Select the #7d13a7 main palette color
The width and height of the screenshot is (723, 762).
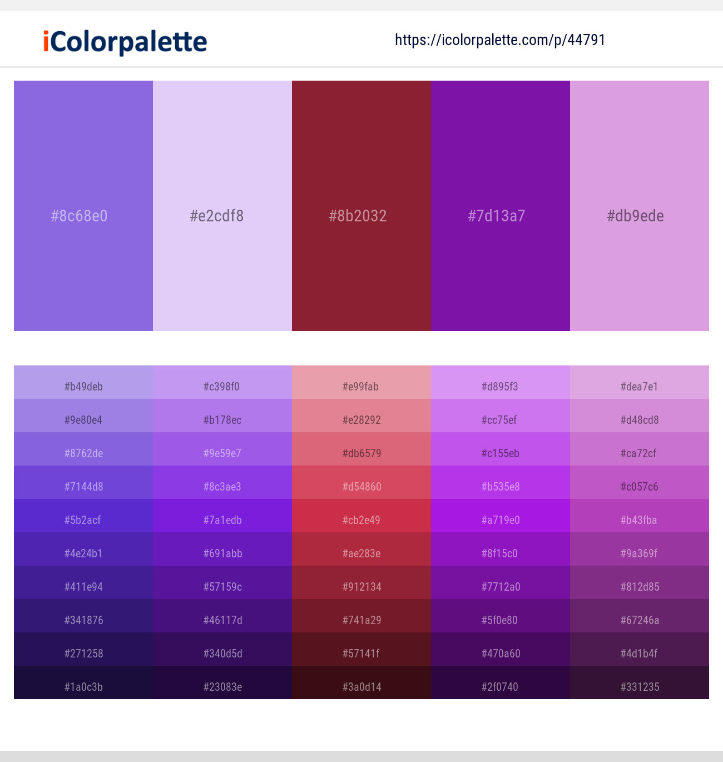click(500, 206)
